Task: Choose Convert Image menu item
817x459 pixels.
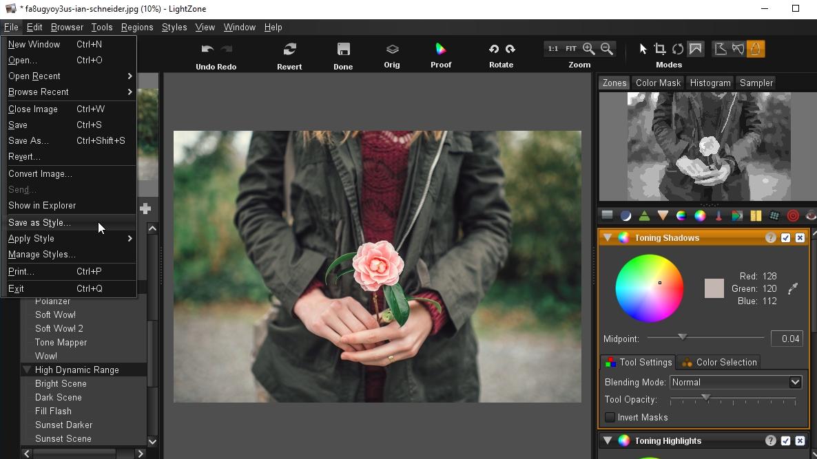Action: [70, 174]
